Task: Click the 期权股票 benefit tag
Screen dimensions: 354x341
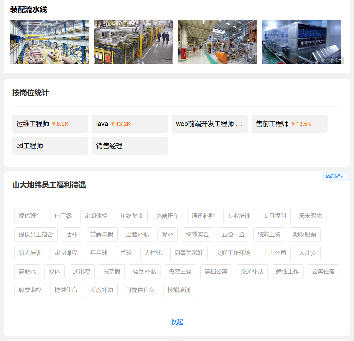Action: 305,235
